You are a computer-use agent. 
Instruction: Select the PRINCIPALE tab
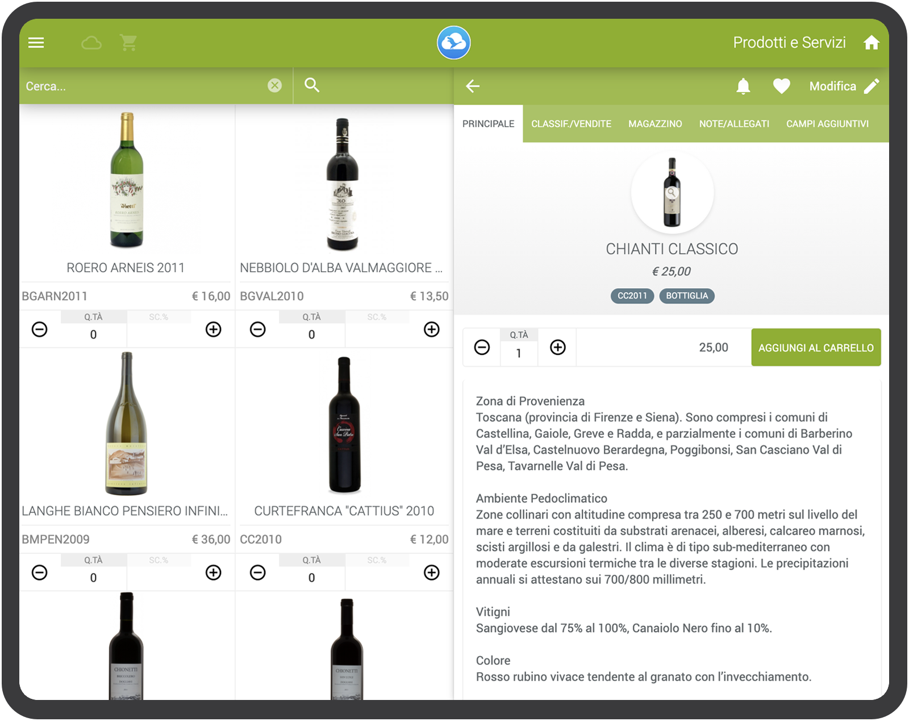488,123
